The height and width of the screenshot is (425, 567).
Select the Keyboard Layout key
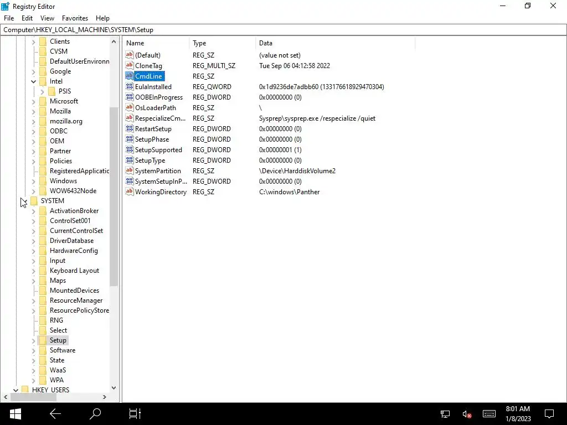click(75, 270)
